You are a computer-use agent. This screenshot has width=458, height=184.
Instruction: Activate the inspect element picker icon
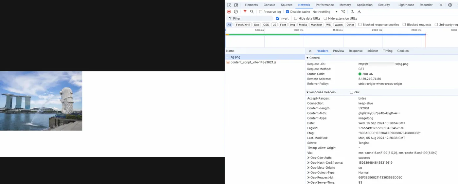pos(229,5)
